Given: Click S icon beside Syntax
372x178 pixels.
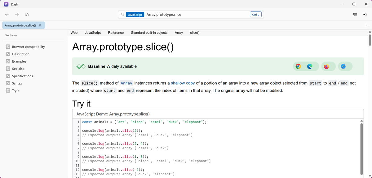Looking at the screenshot, I should point(8,83).
